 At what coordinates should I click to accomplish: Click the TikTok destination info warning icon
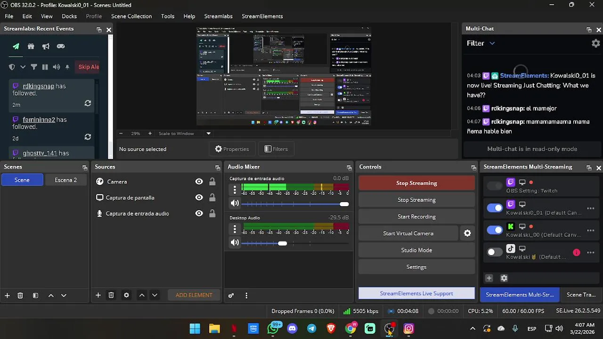click(577, 252)
